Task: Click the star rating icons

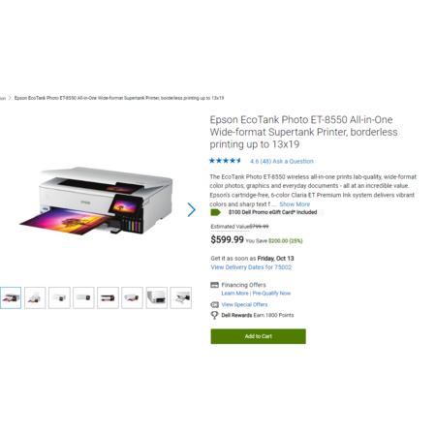Action: coord(225,161)
